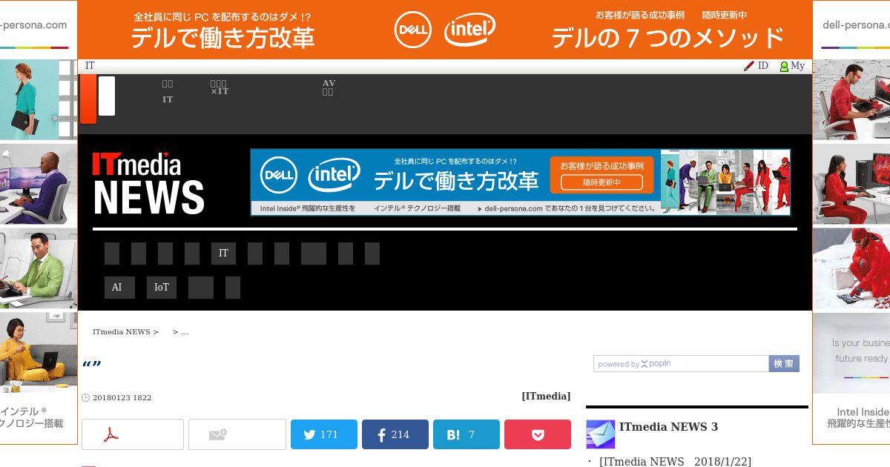Screen dimensions: 890x467
Task: Click the ITmedia NEWS 3 heading
Action: (668, 427)
